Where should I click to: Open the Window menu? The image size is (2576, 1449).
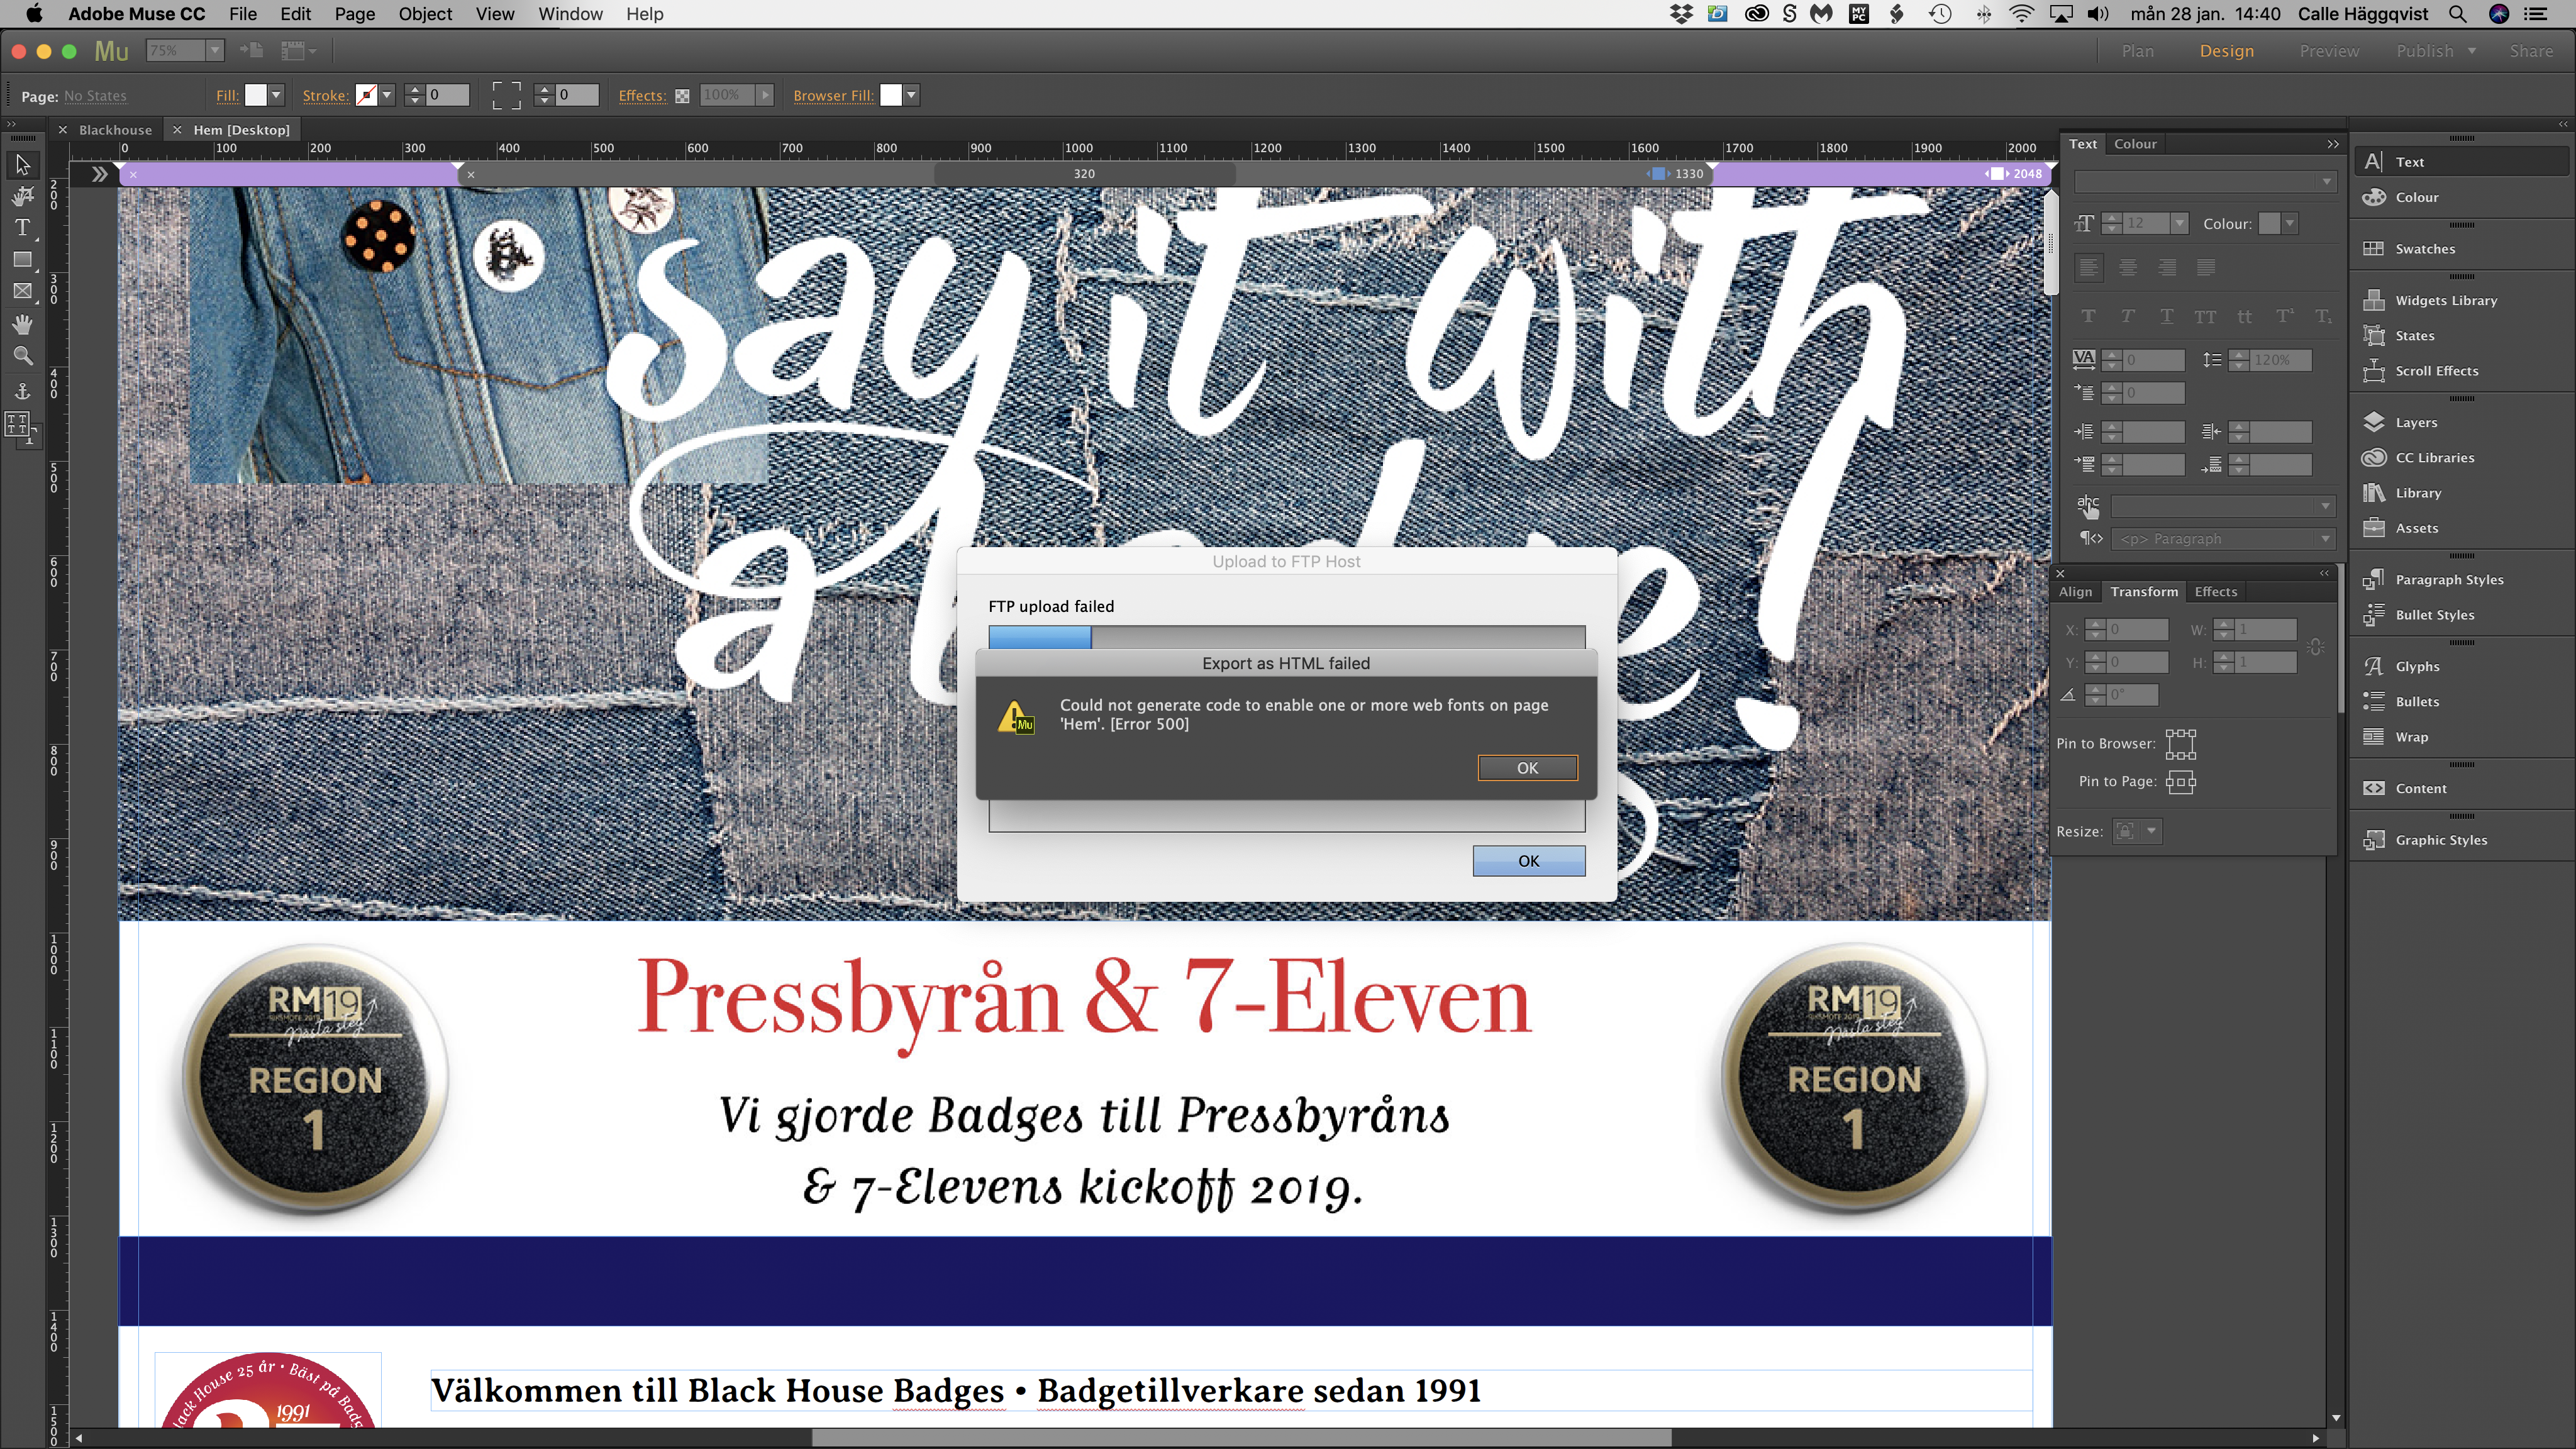click(x=570, y=14)
